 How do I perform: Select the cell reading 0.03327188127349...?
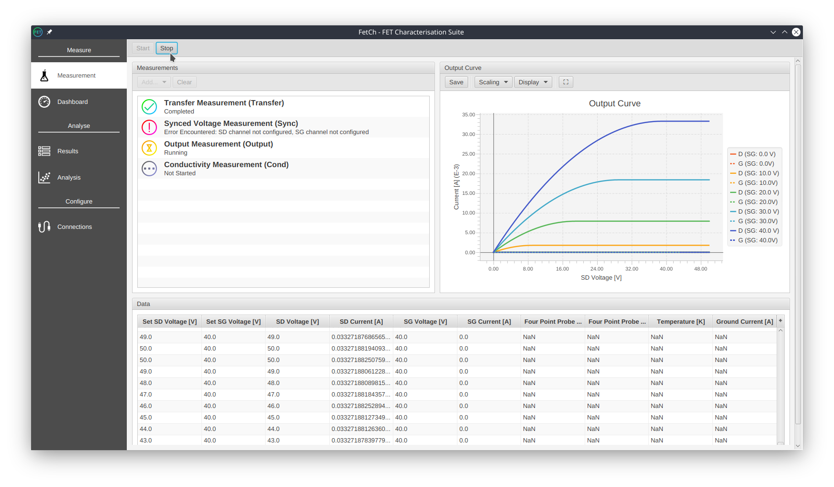coord(361,418)
